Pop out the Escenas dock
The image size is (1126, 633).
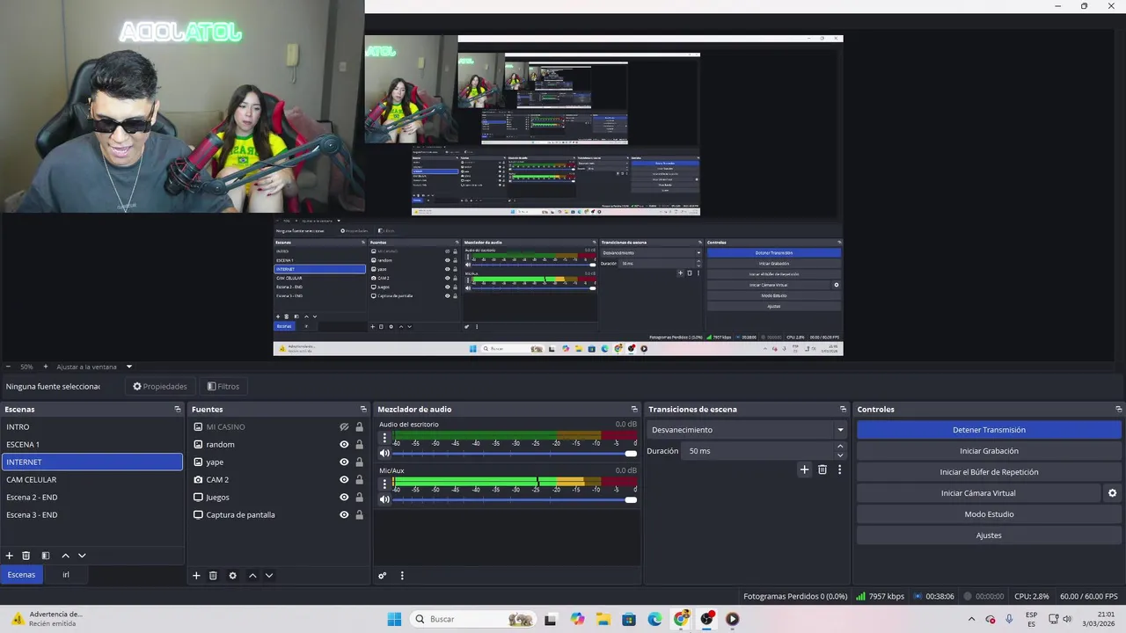click(178, 409)
